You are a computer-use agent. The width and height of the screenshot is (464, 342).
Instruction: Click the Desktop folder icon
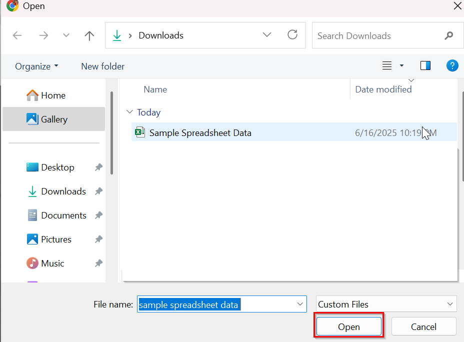coord(32,167)
